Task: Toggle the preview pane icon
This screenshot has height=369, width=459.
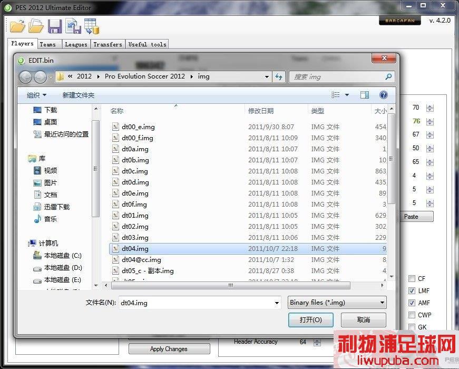Action: pos(365,95)
